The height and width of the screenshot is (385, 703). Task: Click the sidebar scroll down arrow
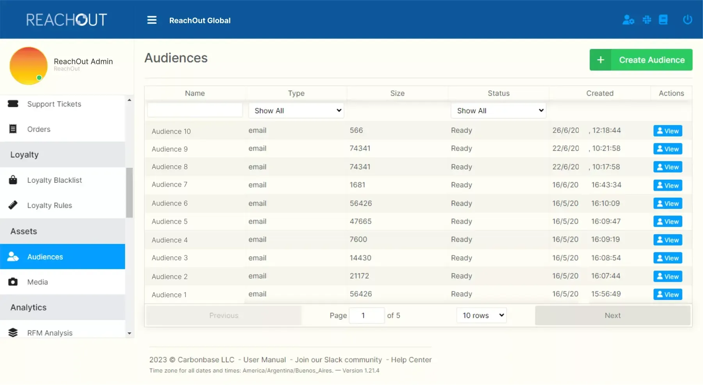pos(129,333)
